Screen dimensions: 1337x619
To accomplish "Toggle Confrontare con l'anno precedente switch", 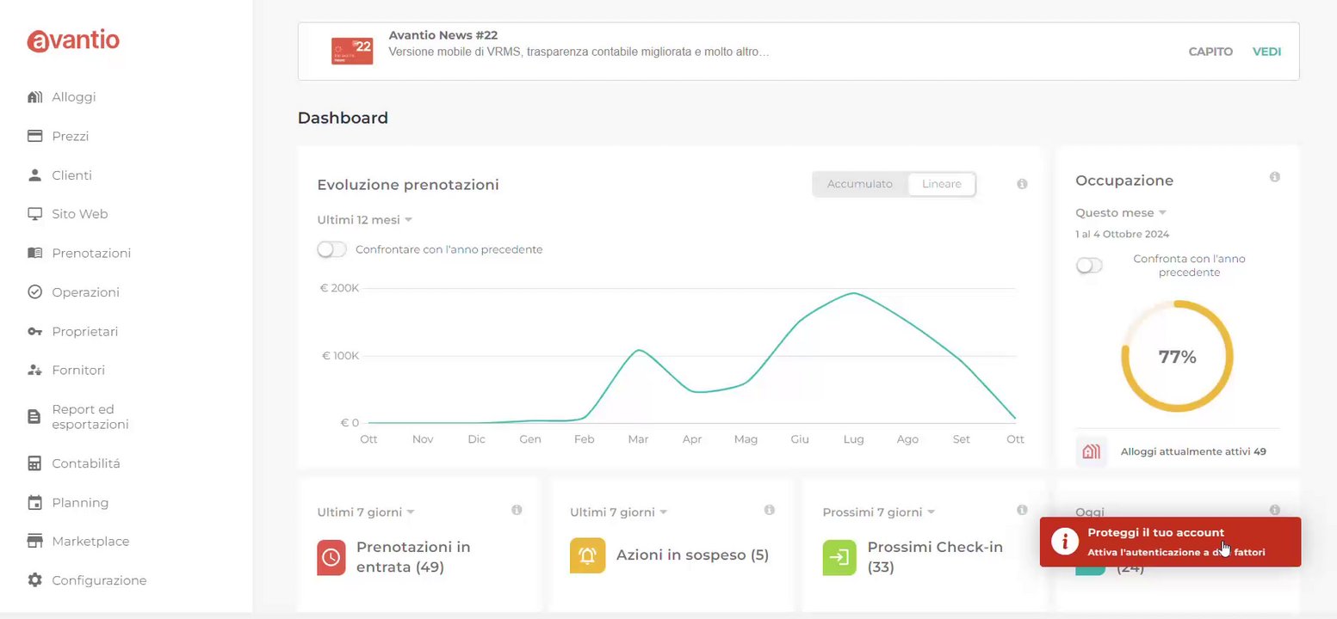I will 331,249.
